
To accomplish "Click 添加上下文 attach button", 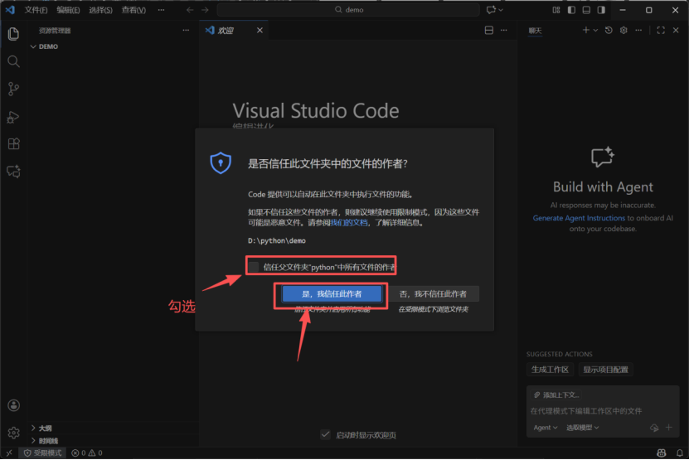I will [x=556, y=395].
